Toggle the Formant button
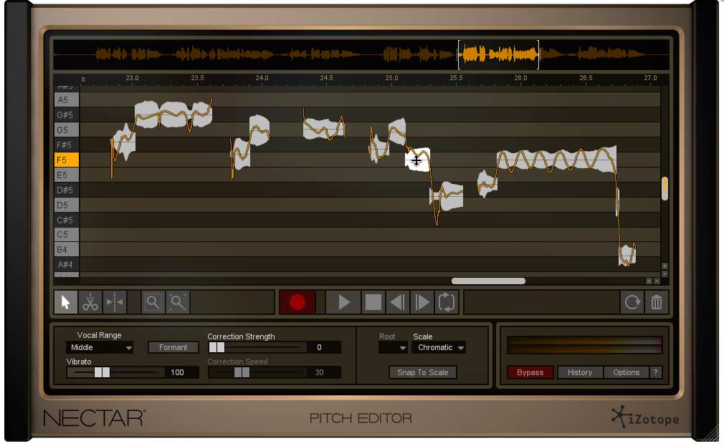 [173, 347]
